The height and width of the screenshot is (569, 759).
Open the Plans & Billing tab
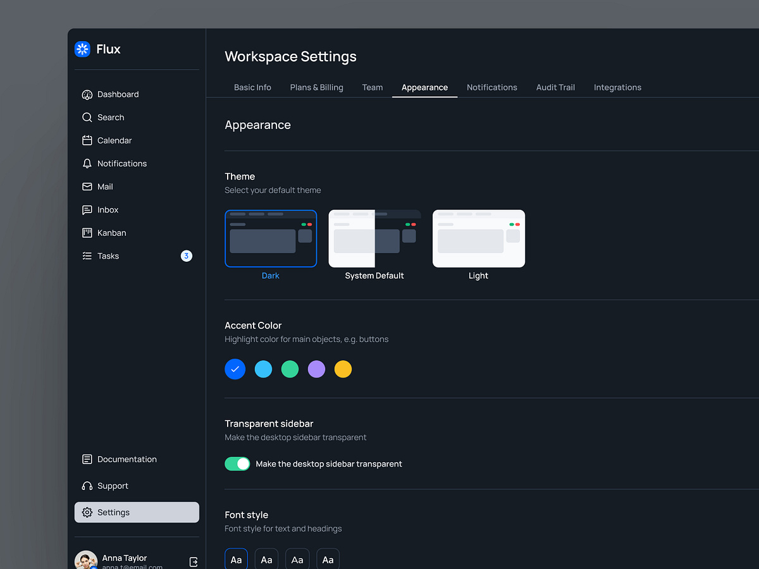click(x=316, y=87)
